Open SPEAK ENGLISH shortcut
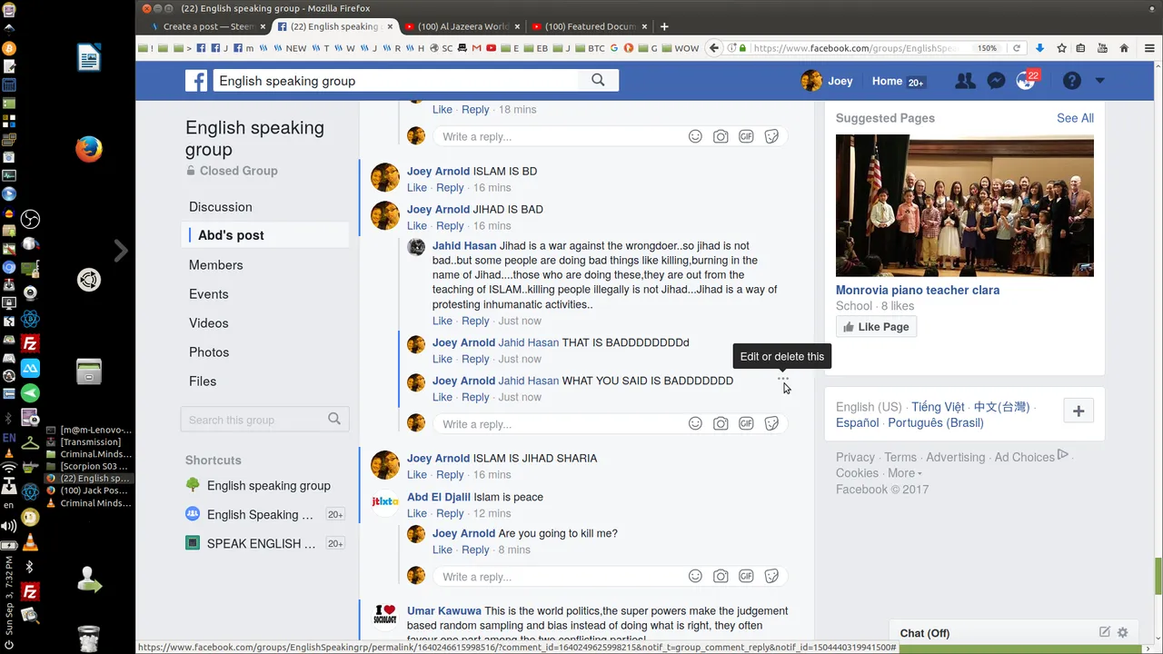The image size is (1163, 654). pos(261,544)
